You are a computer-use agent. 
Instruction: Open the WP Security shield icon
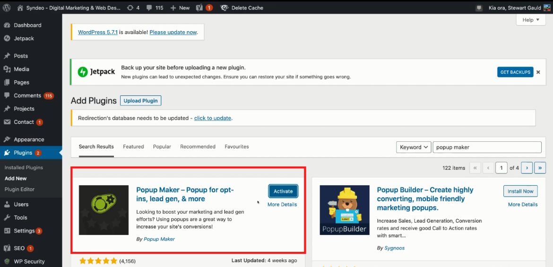pyautogui.click(x=7, y=261)
